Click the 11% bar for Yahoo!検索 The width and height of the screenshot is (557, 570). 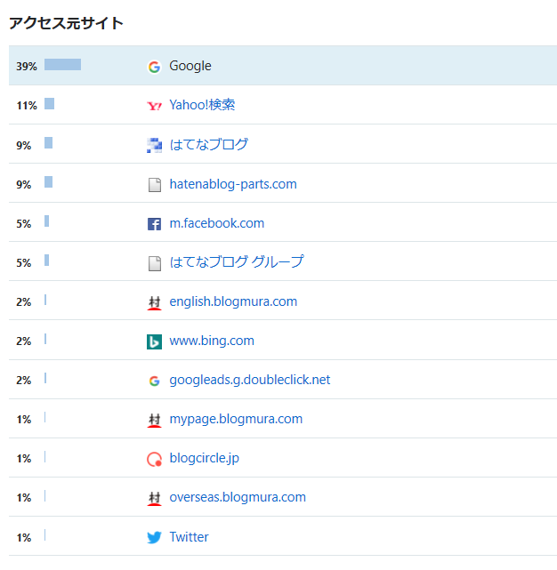point(50,104)
